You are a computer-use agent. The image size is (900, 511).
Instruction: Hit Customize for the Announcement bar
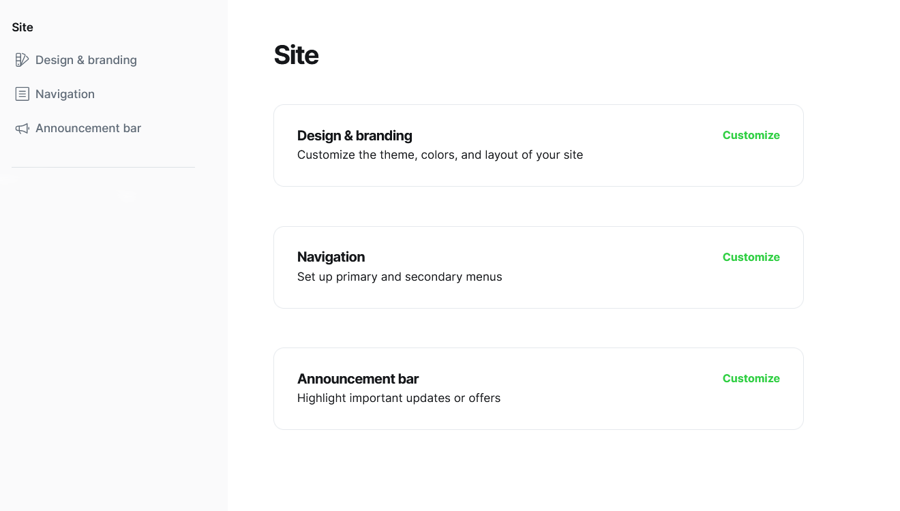(751, 378)
